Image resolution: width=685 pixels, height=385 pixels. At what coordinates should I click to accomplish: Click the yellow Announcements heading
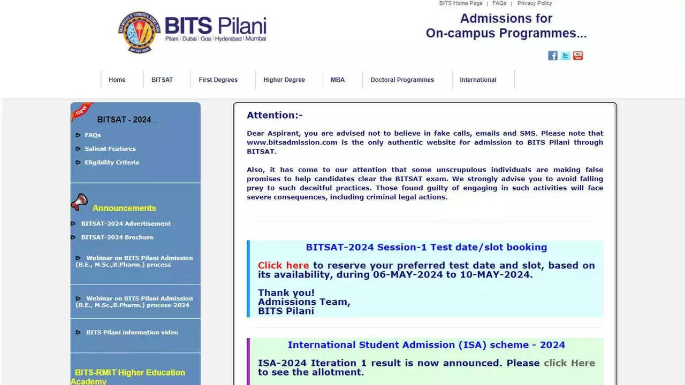point(124,208)
